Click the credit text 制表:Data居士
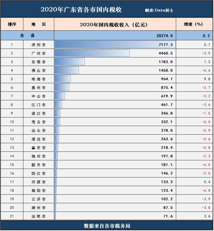The height and width of the screenshot is (231, 214). (159, 10)
